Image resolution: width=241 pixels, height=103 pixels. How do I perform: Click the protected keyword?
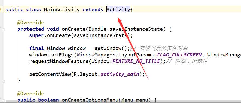coord(31,29)
